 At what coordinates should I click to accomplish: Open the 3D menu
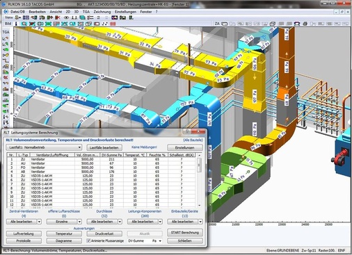coord(77,12)
